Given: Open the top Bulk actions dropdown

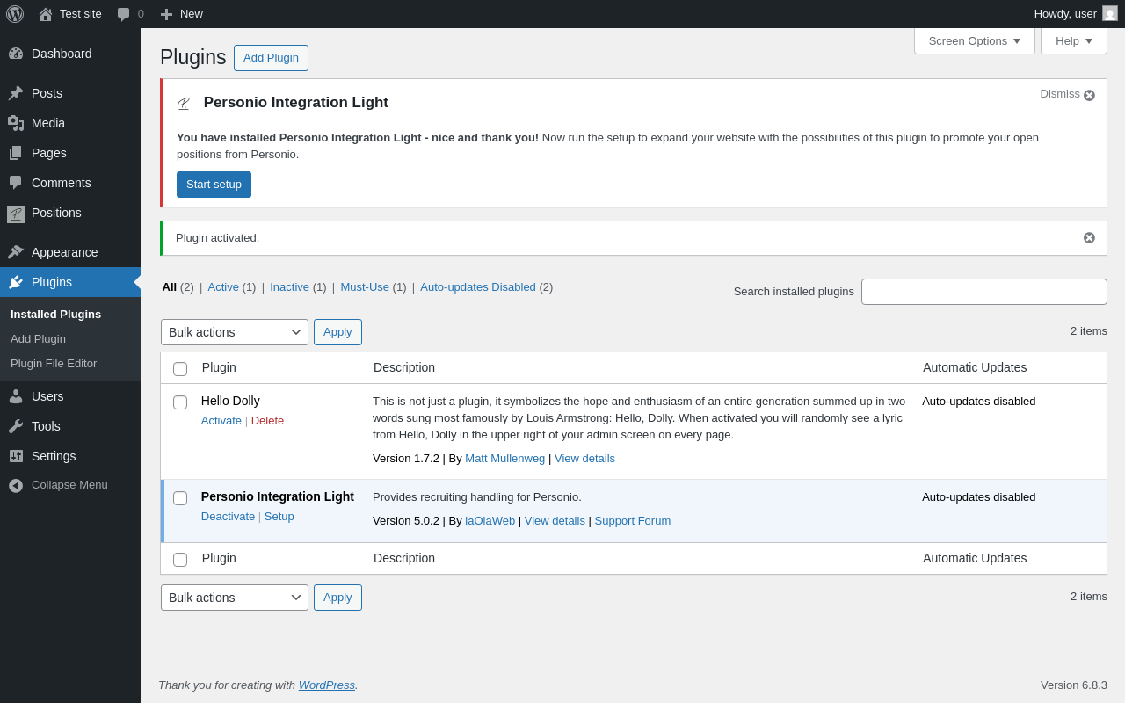Looking at the screenshot, I should (x=235, y=332).
